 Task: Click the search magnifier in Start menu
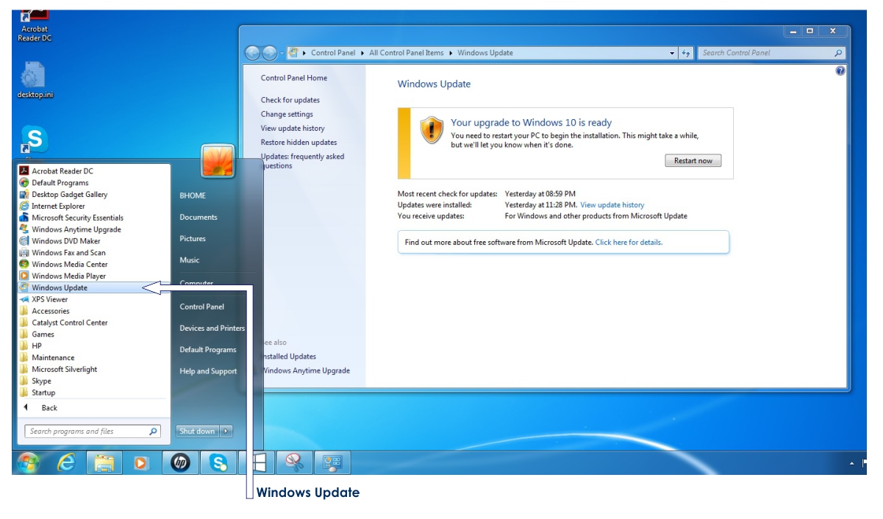coord(153,432)
